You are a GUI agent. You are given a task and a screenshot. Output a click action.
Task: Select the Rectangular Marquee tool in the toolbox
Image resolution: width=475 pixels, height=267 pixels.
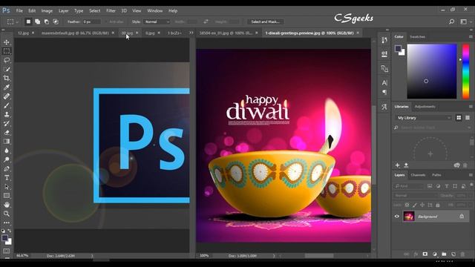(x=7, y=51)
